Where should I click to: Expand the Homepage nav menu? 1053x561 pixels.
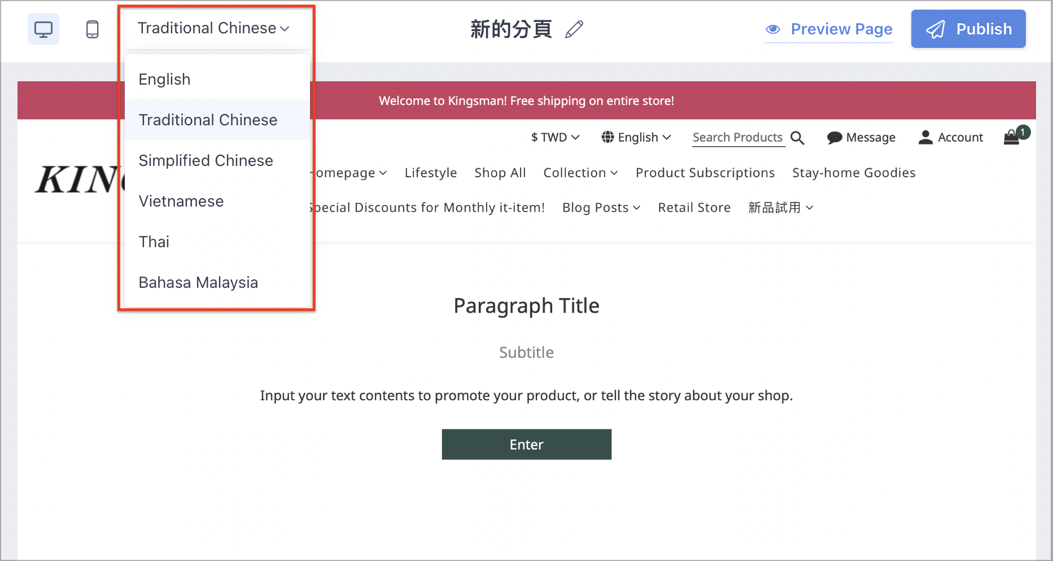click(350, 173)
